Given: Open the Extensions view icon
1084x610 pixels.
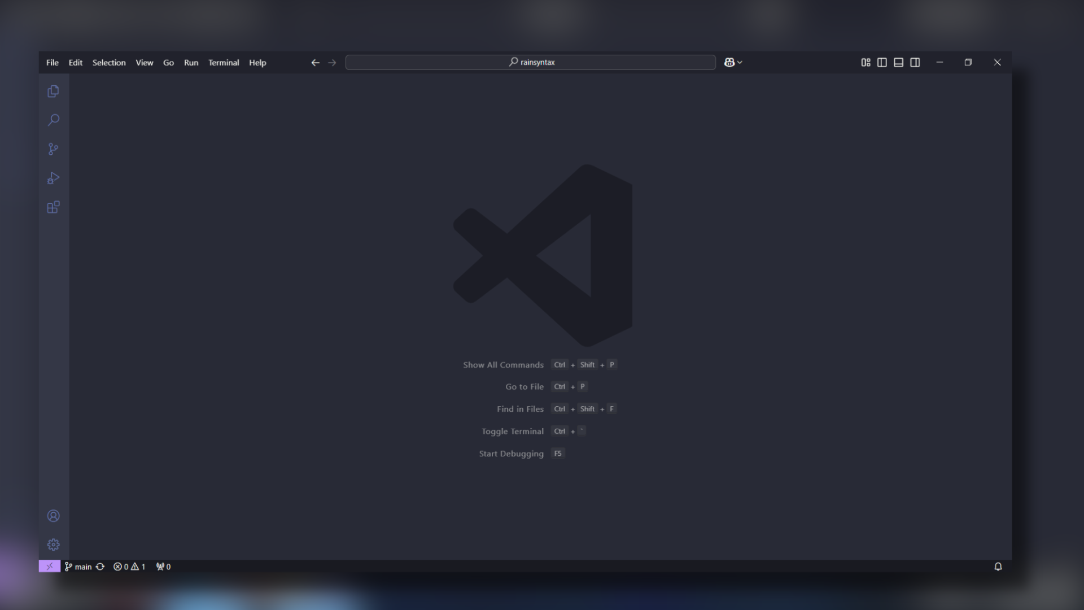Looking at the screenshot, I should click(x=53, y=207).
